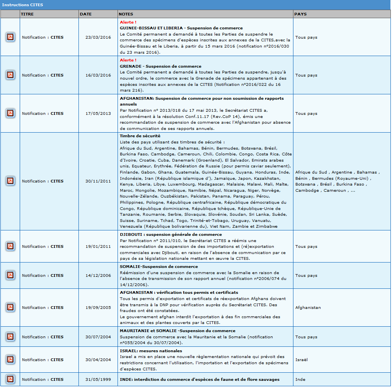
Task: Open the PDF for the 23/03/2016 notification
Action: pos(10,37)
